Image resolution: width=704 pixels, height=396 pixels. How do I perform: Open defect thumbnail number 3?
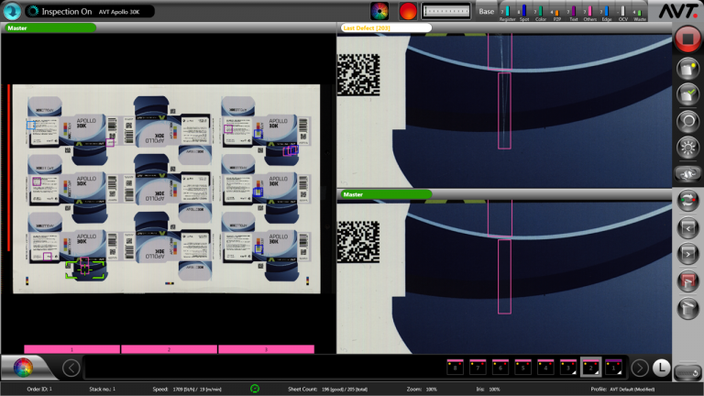tap(568, 368)
